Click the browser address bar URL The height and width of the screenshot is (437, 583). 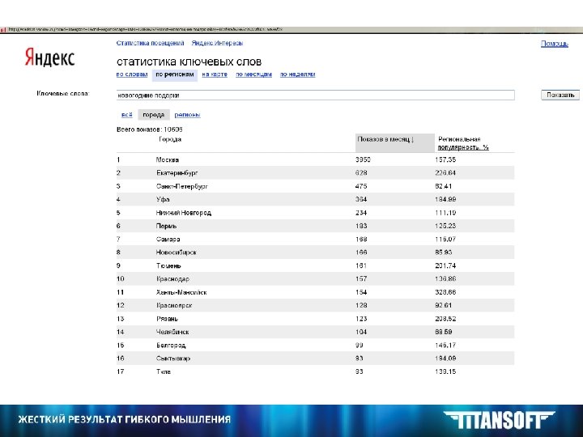pyautogui.click(x=145, y=29)
